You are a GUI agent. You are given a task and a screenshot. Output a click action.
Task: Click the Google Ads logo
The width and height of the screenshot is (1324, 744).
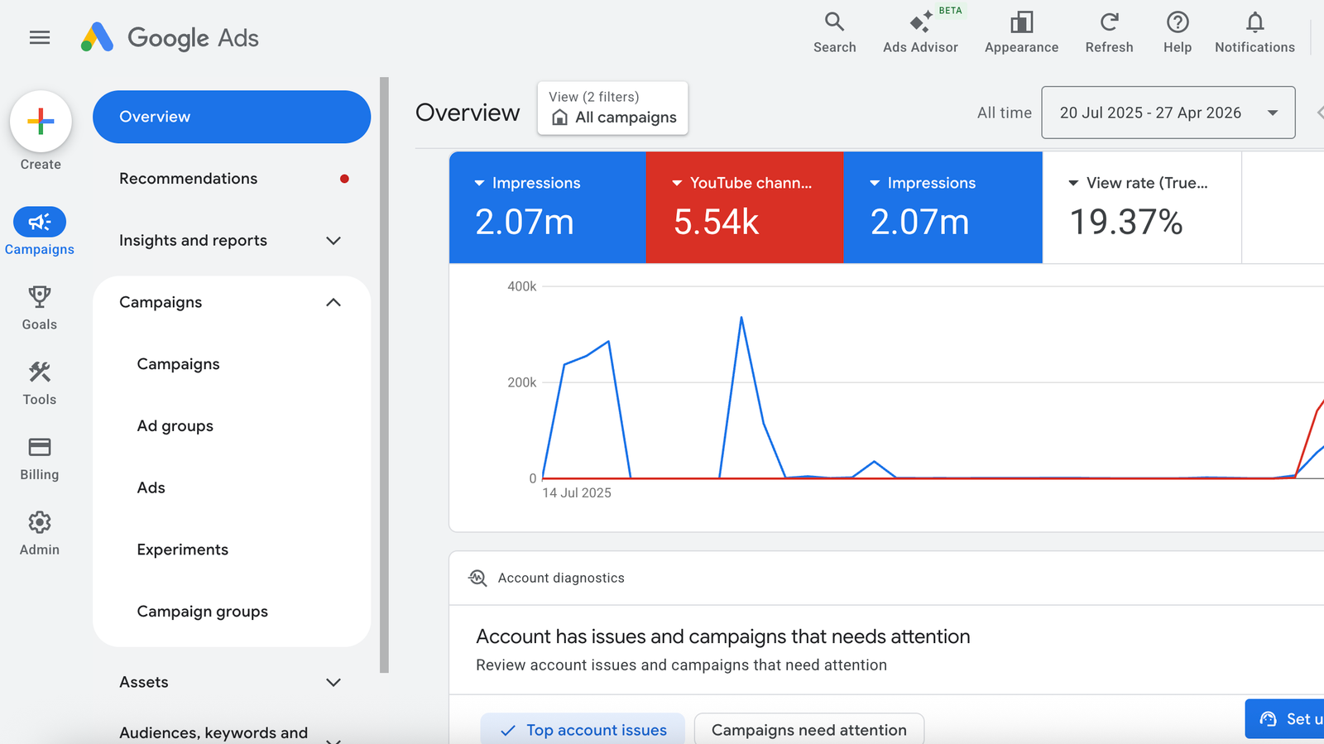point(170,37)
